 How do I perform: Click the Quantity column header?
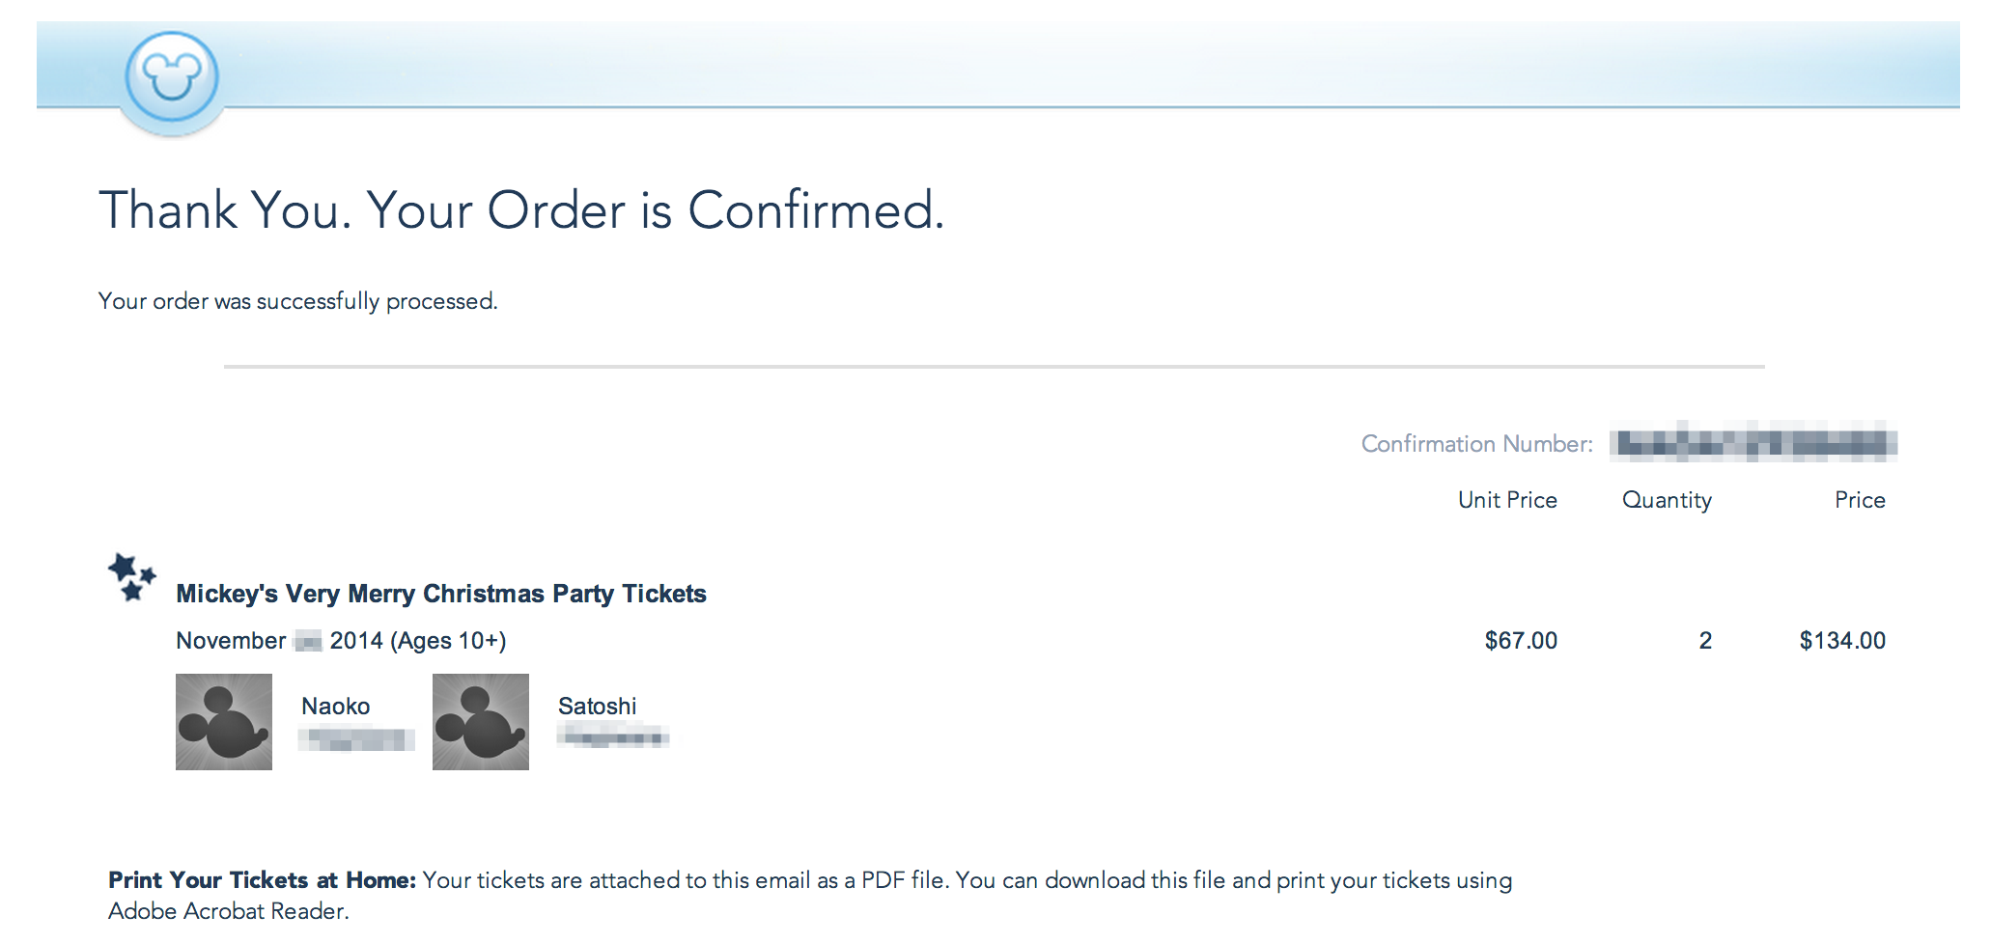click(1667, 500)
